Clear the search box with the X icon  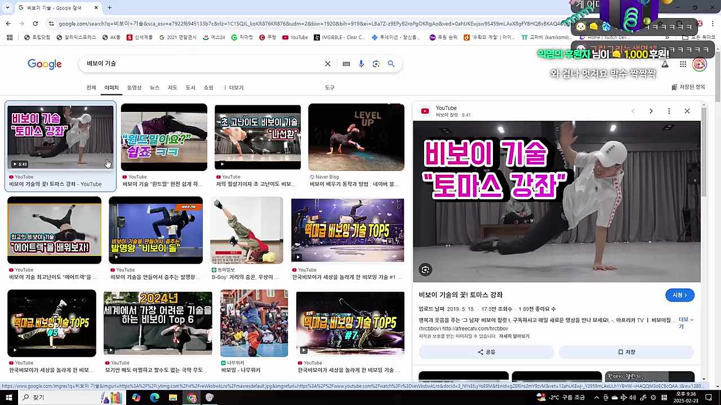[x=327, y=64]
